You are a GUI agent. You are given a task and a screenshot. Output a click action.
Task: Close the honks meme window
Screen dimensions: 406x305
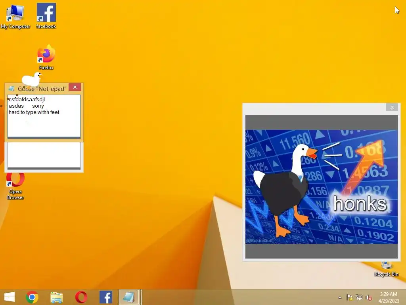click(x=392, y=107)
